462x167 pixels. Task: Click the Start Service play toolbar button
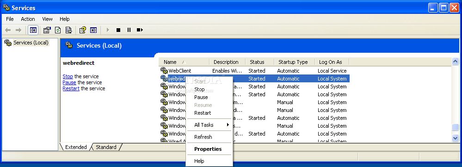pos(108,30)
